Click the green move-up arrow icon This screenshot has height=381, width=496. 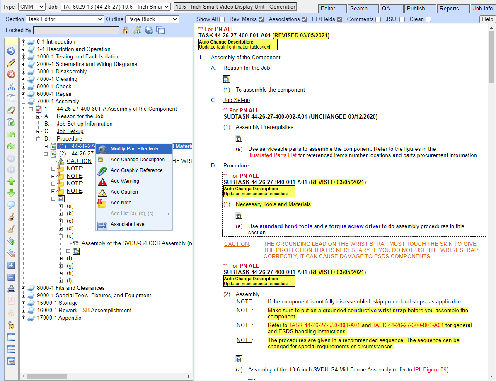pos(11,181)
